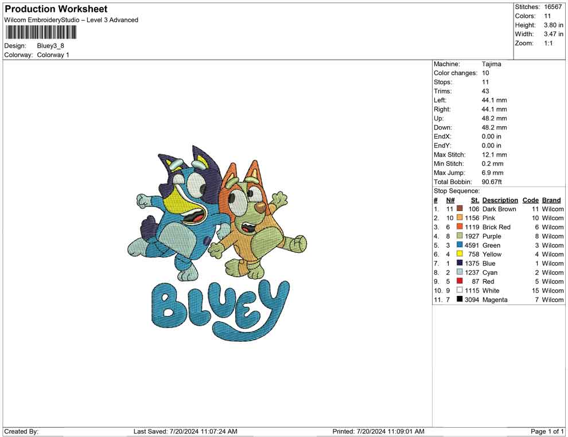The width and height of the screenshot is (568, 437).
Task: Select the swatch next to Purple
Action: click(460, 236)
